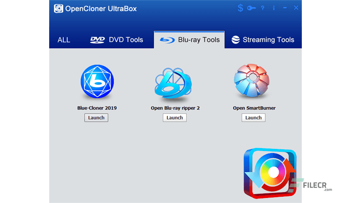The width and height of the screenshot is (351, 203).
Task: Open help via the question mark icon
Action: click(x=262, y=8)
